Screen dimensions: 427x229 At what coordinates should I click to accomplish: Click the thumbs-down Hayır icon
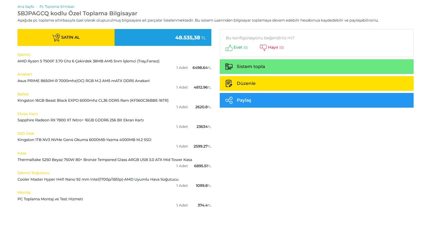tap(263, 47)
